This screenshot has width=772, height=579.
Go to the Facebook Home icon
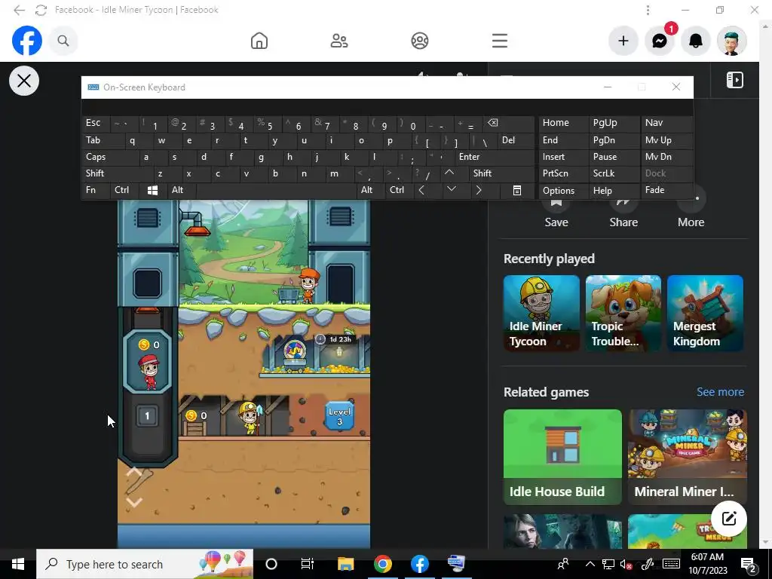pos(259,41)
